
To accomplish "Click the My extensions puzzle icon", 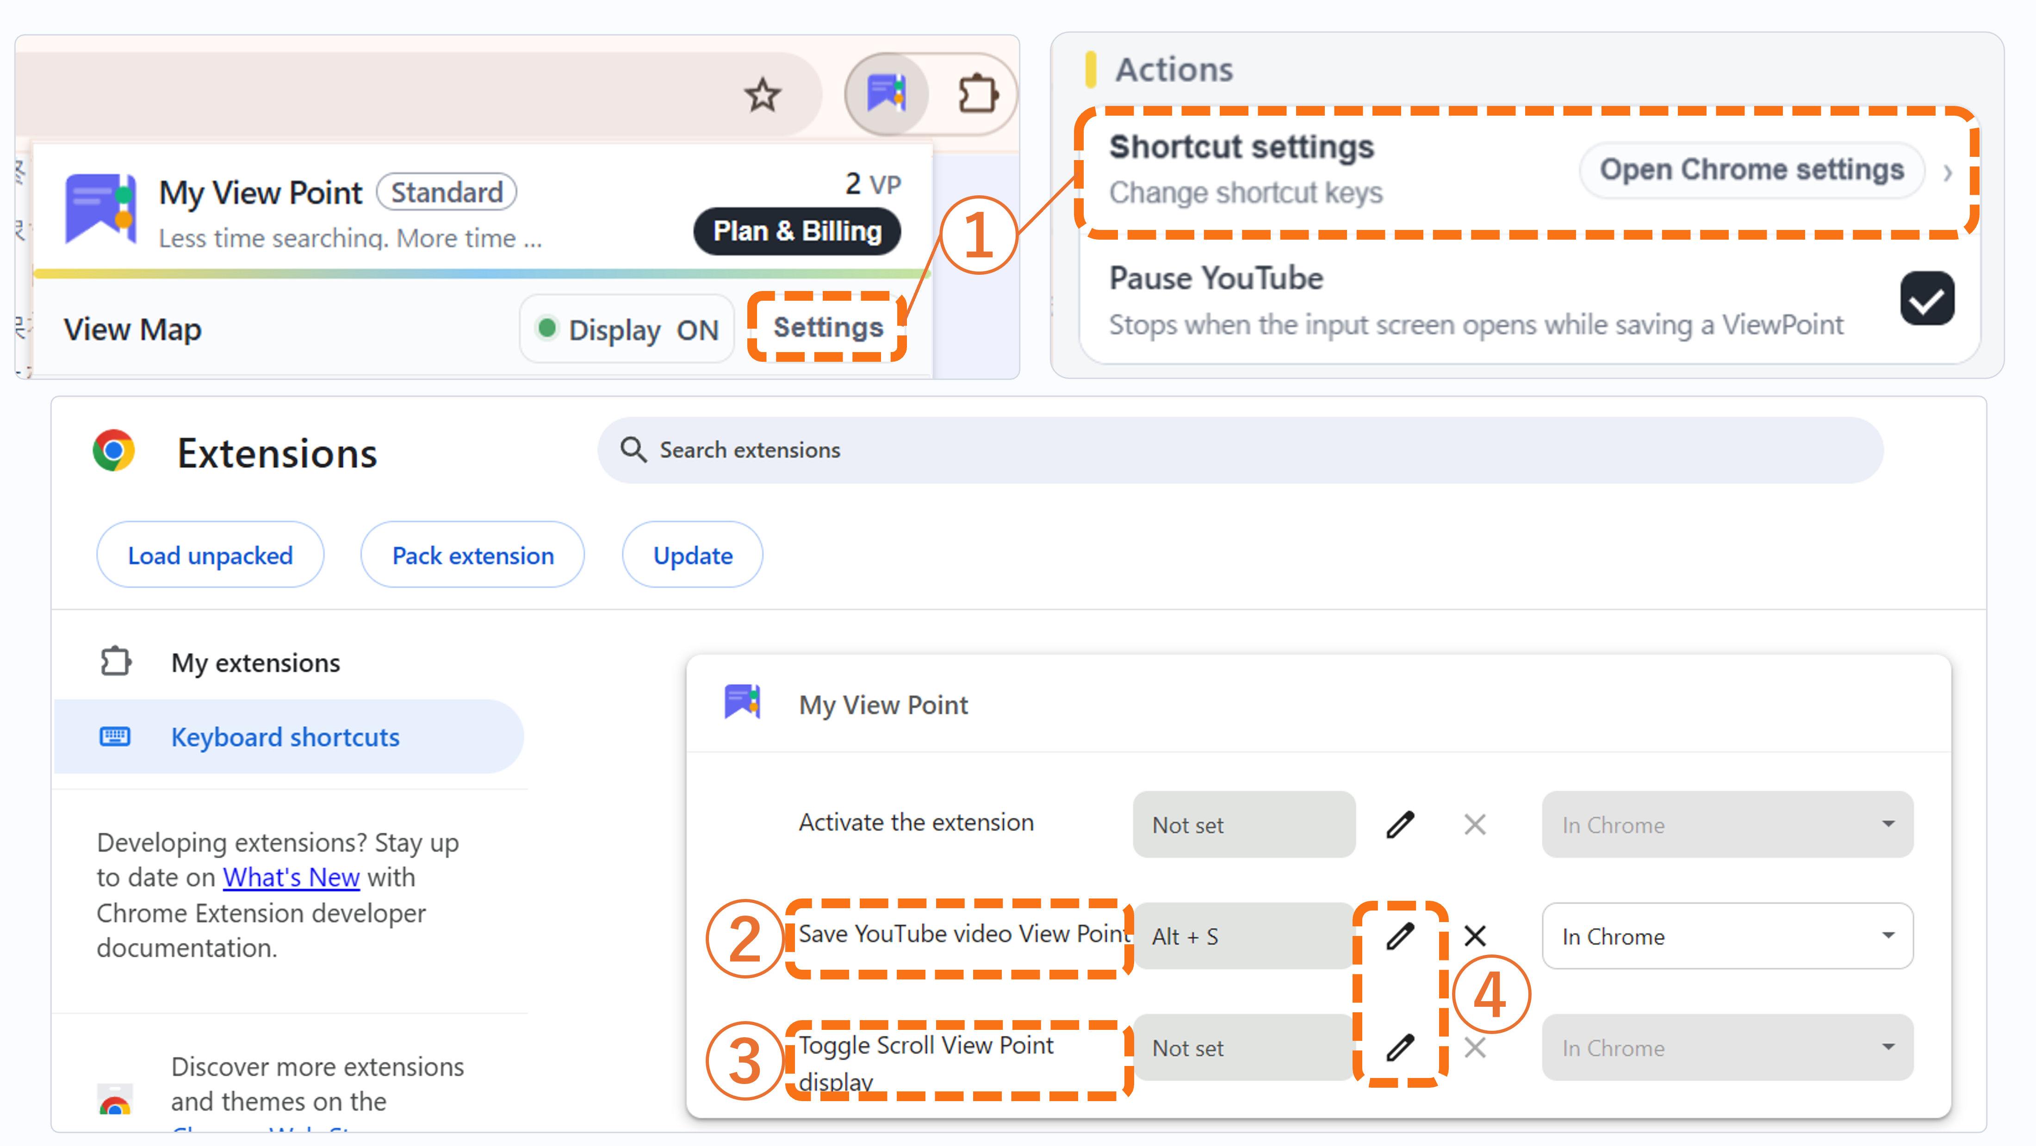I will point(115,663).
